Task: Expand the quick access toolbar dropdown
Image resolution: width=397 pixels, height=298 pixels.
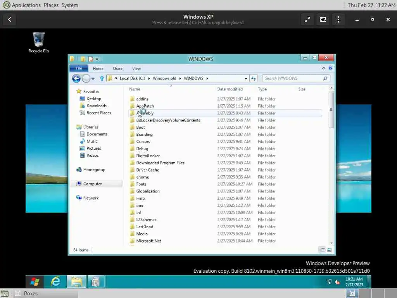Action: 97,59
